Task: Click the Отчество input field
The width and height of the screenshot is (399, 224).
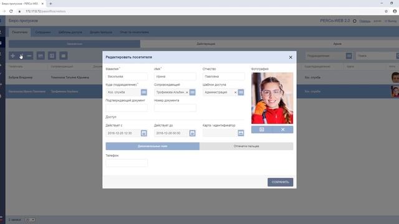Action: coord(224,77)
